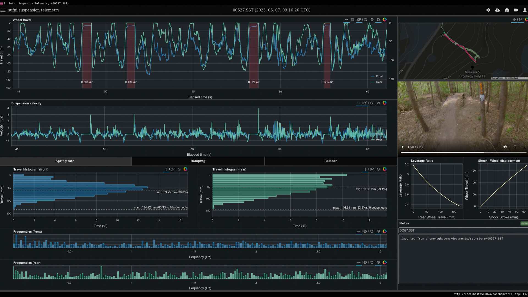
Task: Open the OpenStreetMap attribution link
Action: pos(512,78)
